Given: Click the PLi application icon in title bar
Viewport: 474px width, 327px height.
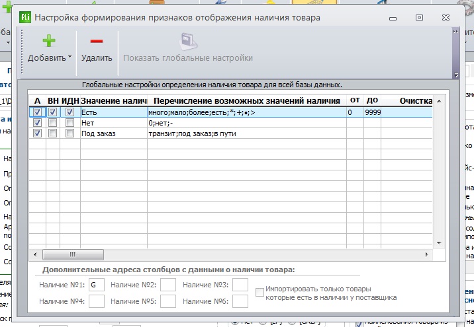Looking at the screenshot, I should coord(25,17).
